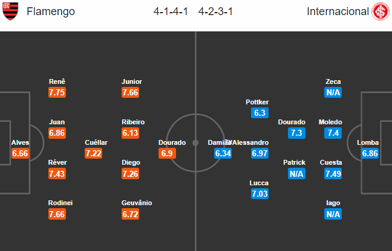This screenshot has height=251, width=392.
Task: Click Lucca's 7.03 rating badge
Action: (260, 194)
